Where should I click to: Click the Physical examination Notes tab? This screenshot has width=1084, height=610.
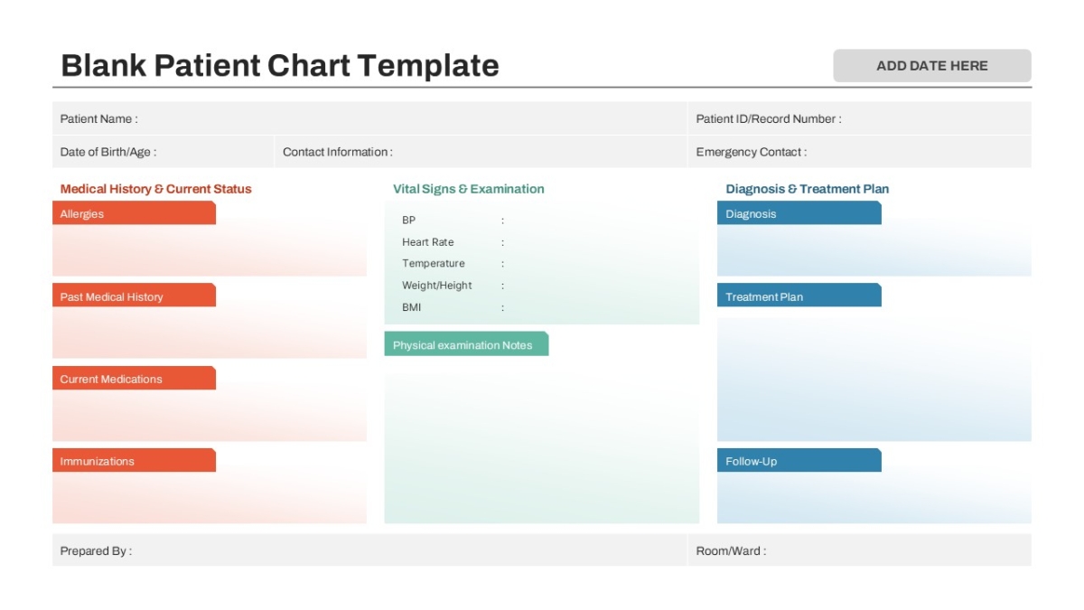point(466,344)
